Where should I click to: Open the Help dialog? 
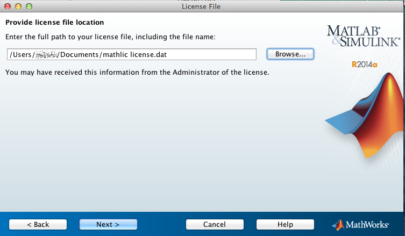[285, 224]
